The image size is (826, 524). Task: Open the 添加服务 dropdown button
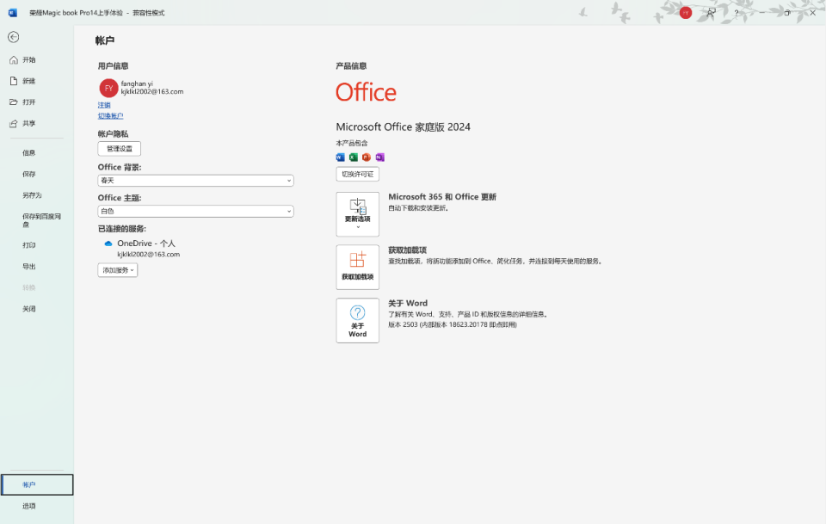(x=118, y=270)
